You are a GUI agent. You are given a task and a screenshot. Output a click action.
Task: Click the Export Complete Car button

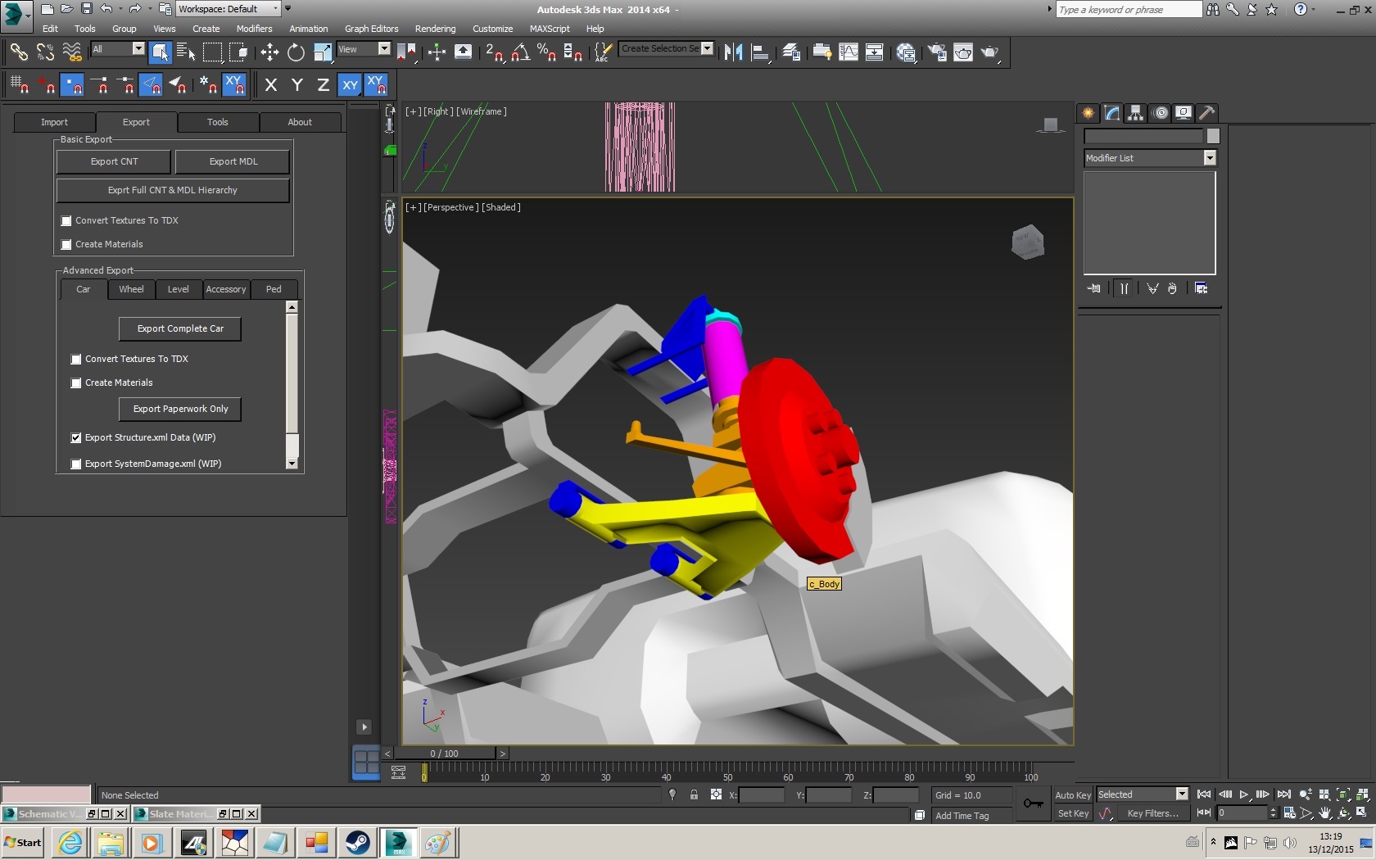(x=180, y=328)
